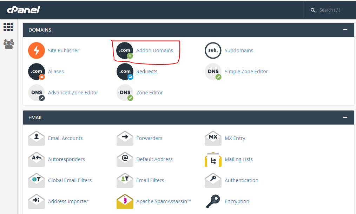The image size is (356, 214).
Task: Open the Advanced Zone Editor link
Action: 73,93
